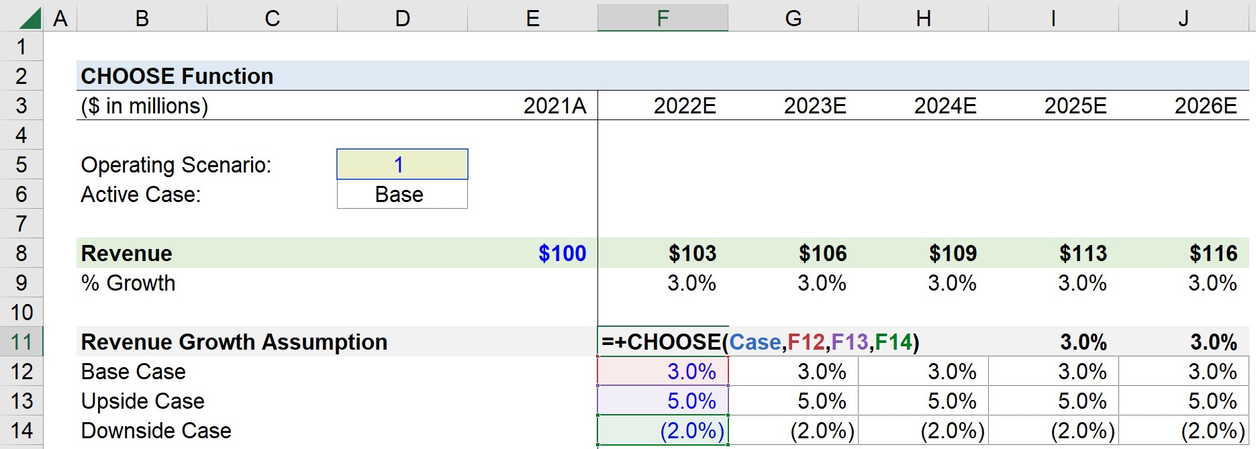Screen dimensions: 1256x449
Task: Select column G header
Action: (x=793, y=18)
